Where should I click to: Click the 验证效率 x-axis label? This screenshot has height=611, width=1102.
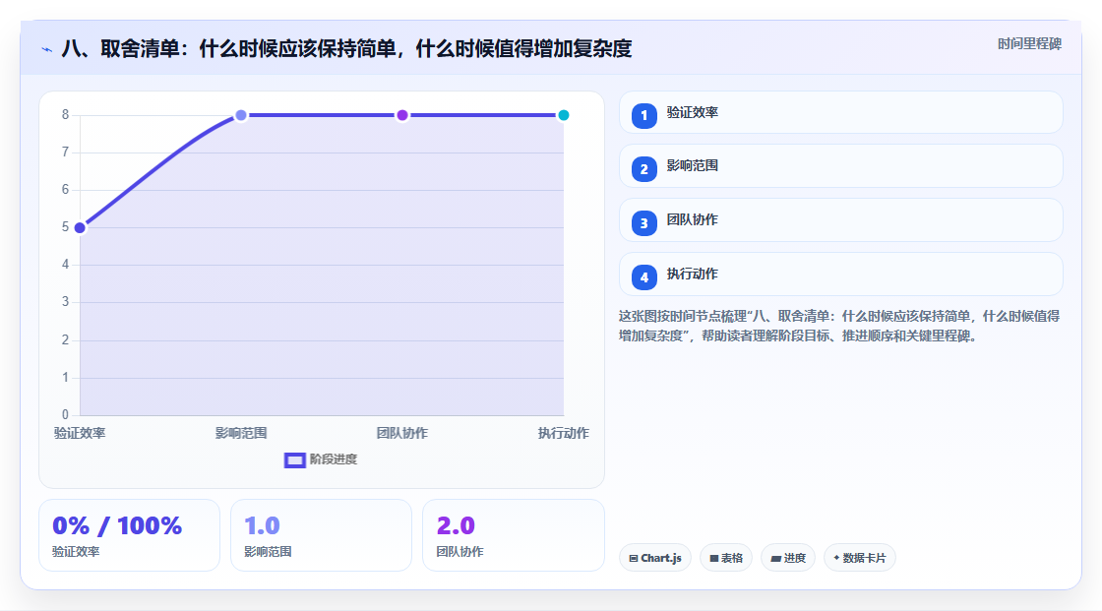click(80, 434)
